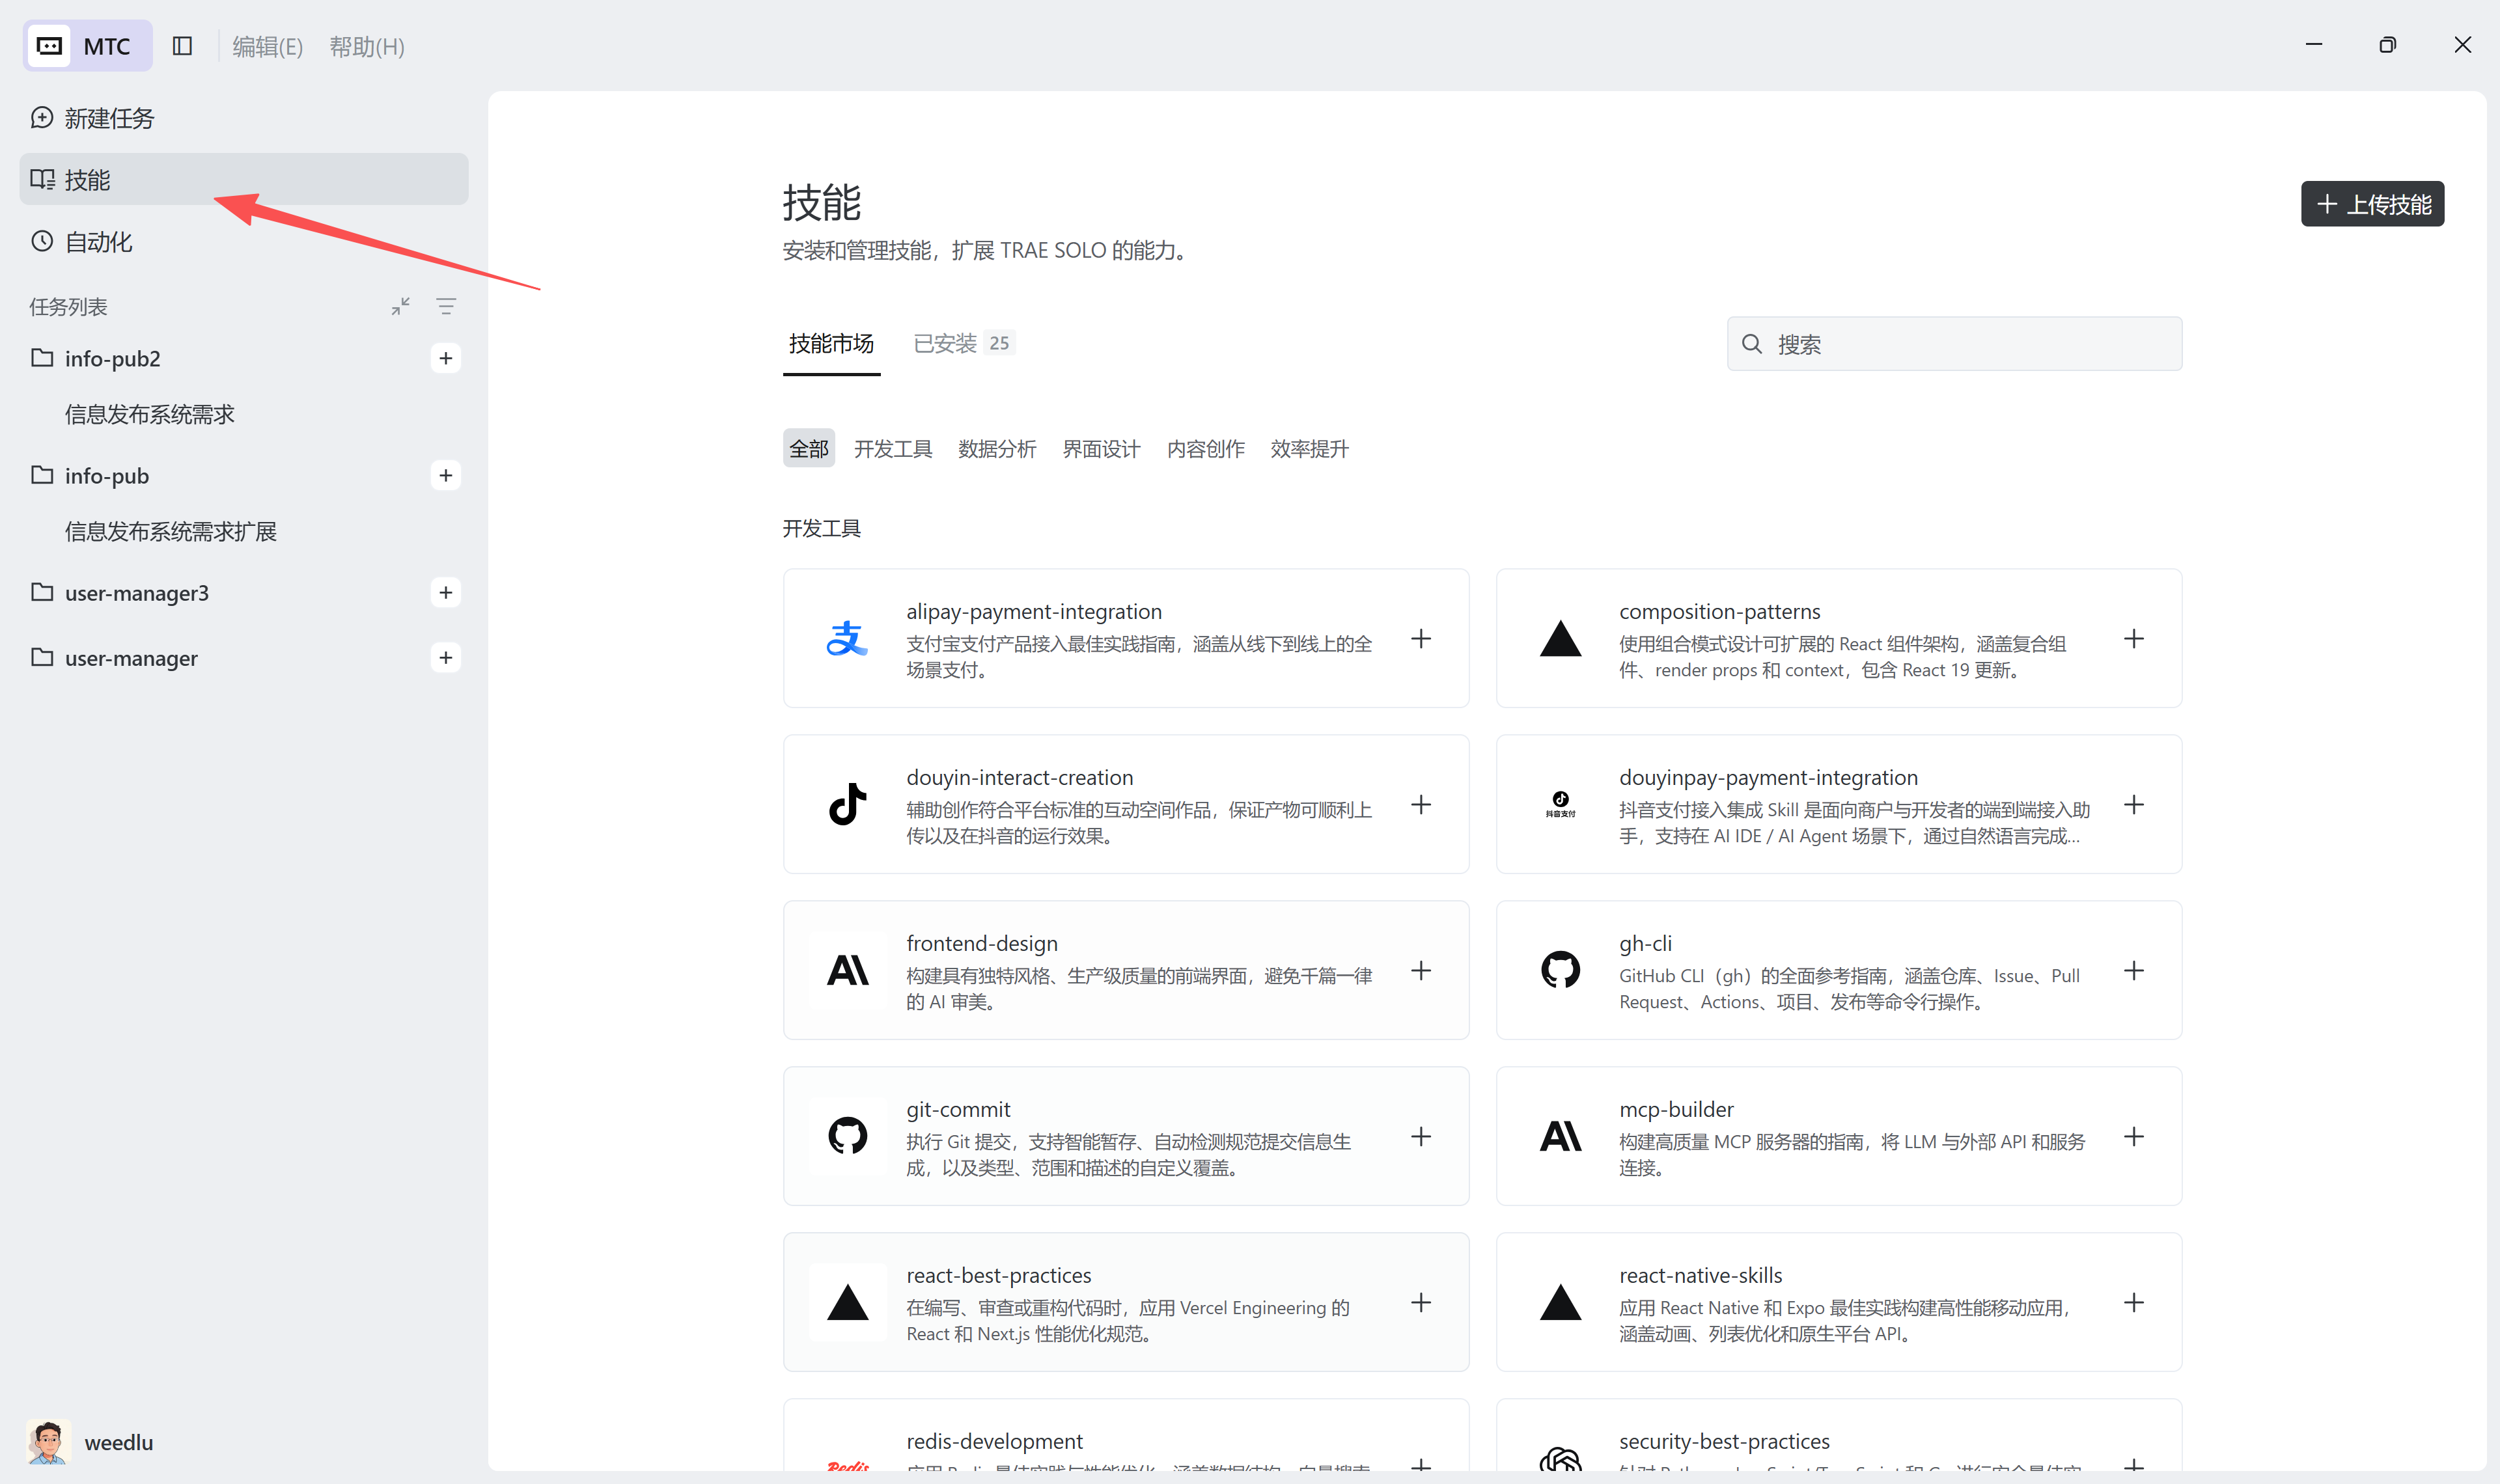Click the 上传技能 button
The image size is (2500, 1484).
click(2372, 204)
